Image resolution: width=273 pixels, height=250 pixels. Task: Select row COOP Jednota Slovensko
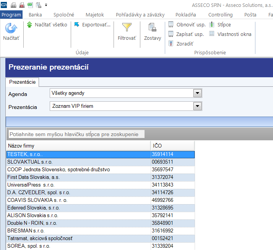point(101,170)
